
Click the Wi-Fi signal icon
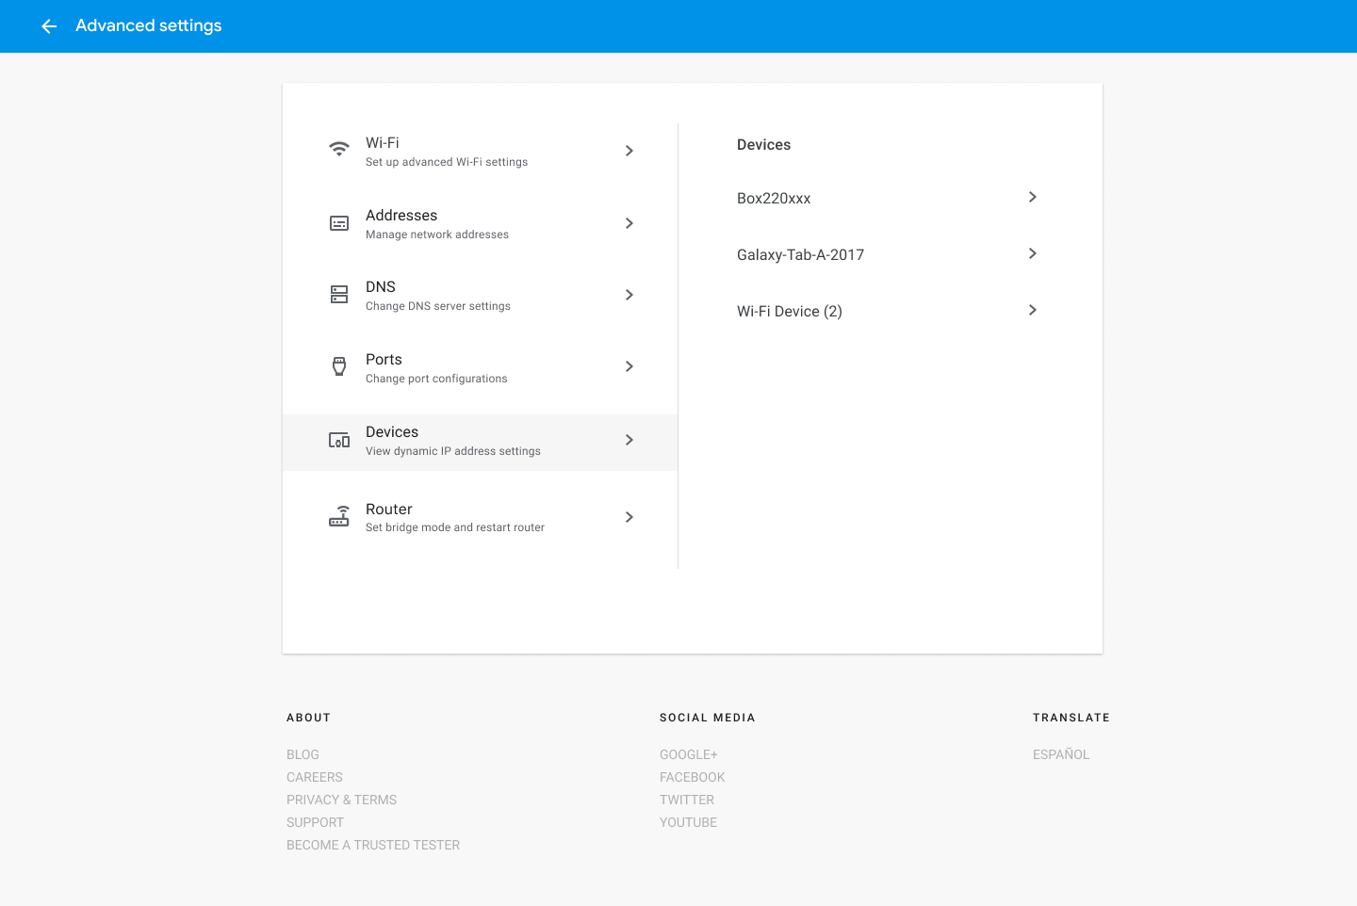point(339,149)
